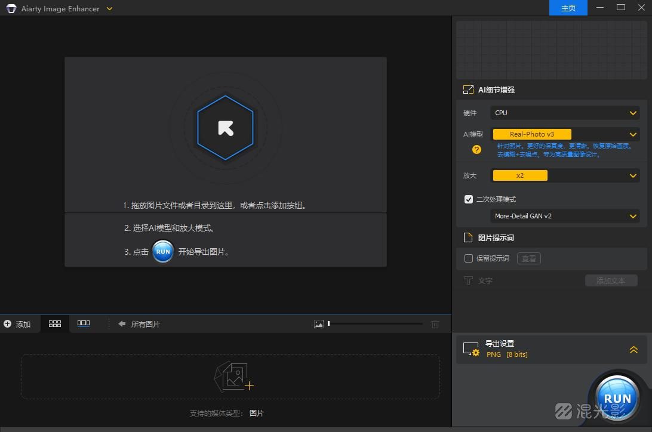The width and height of the screenshot is (652, 432).
Task: Open the 放大 x2 scale dropdown
Action: click(564, 175)
